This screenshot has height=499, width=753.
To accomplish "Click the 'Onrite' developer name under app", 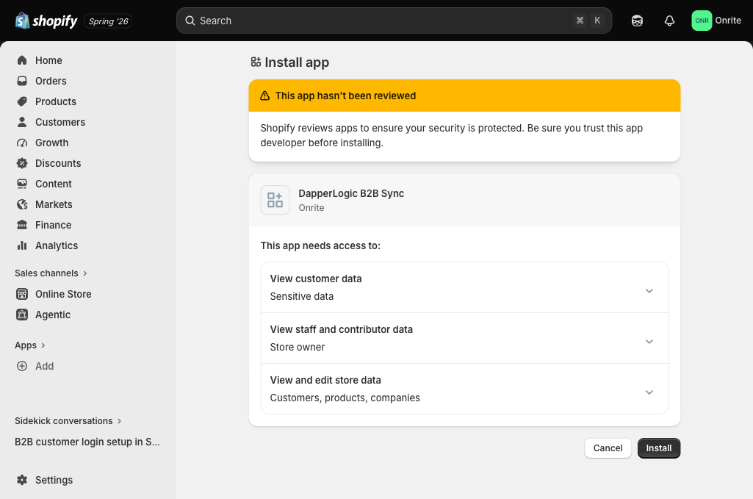I will coord(311,207).
